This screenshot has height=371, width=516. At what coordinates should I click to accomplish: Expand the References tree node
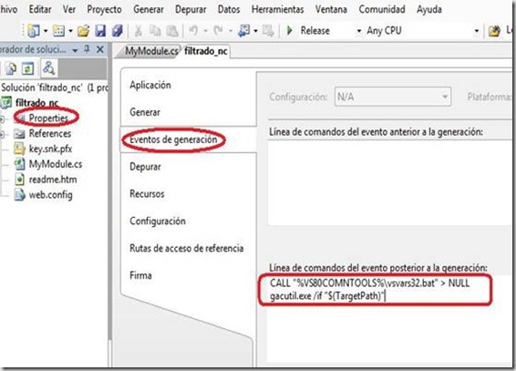point(3,134)
